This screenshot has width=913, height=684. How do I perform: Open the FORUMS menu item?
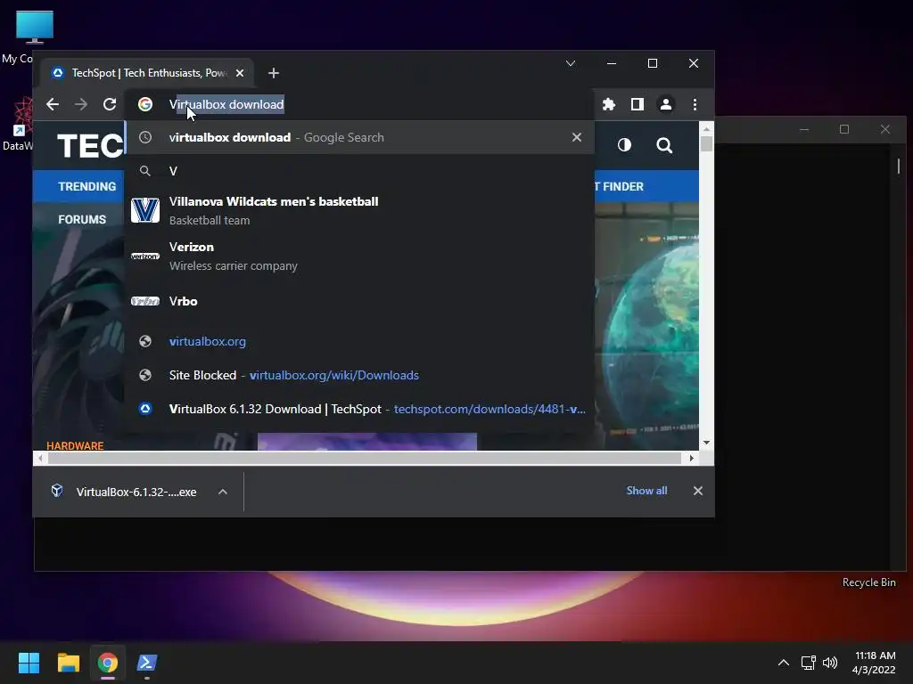click(x=82, y=220)
